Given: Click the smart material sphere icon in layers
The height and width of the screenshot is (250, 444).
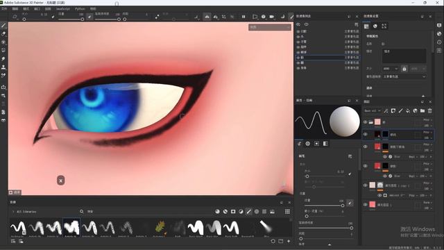Looking at the screenshot, I should click(415, 111).
